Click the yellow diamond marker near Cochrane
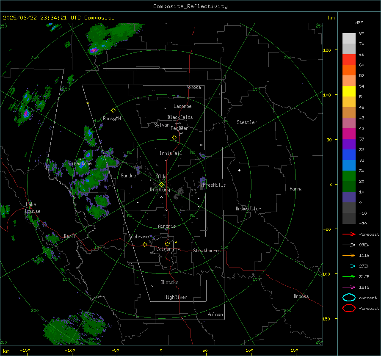Viewport: 381px width, 356px height. click(x=145, y=245)
